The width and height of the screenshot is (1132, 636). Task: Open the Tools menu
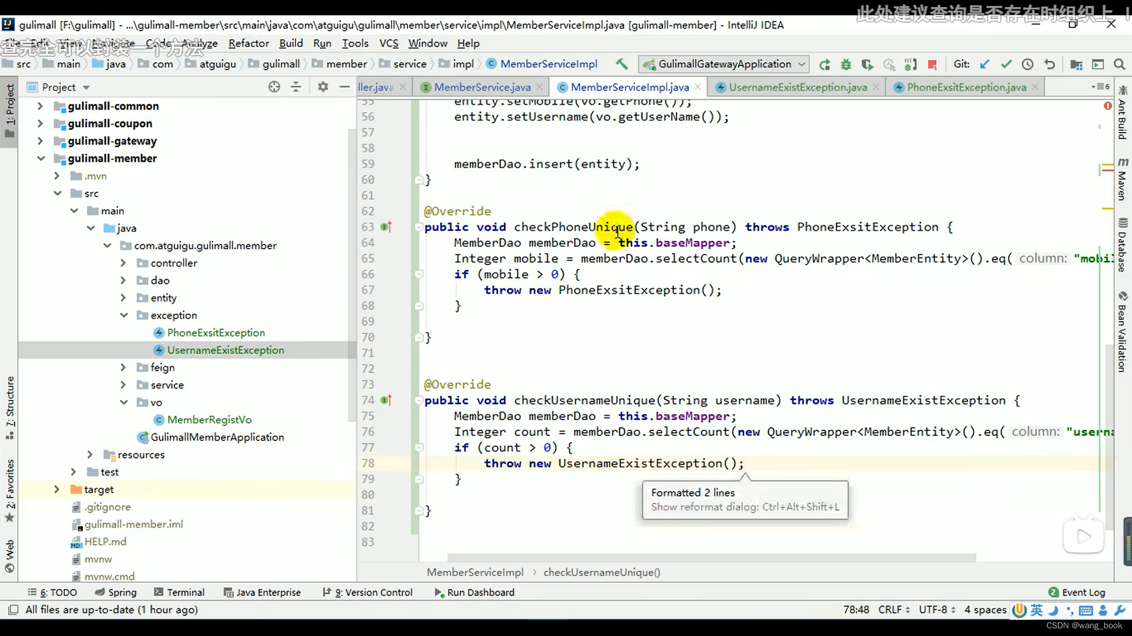point(355,43)
